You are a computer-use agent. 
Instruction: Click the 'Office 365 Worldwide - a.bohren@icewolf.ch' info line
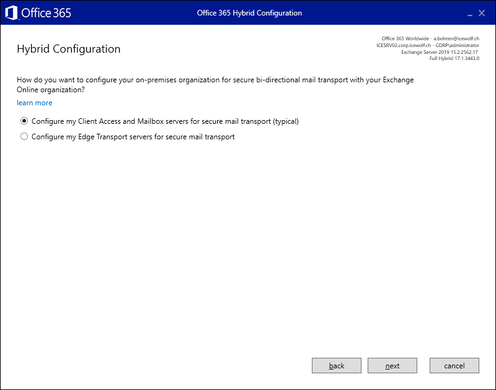tap(430, 38)
